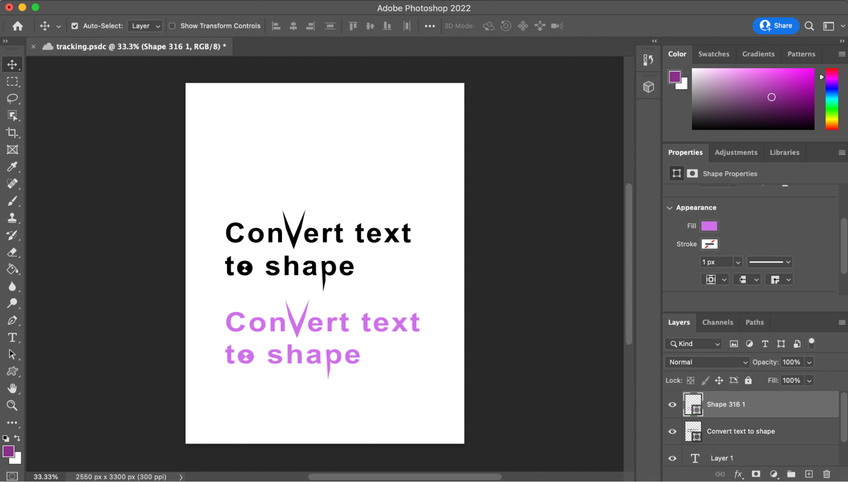
Task: Select the Horizontal Type tool
Action: point(12,338)
